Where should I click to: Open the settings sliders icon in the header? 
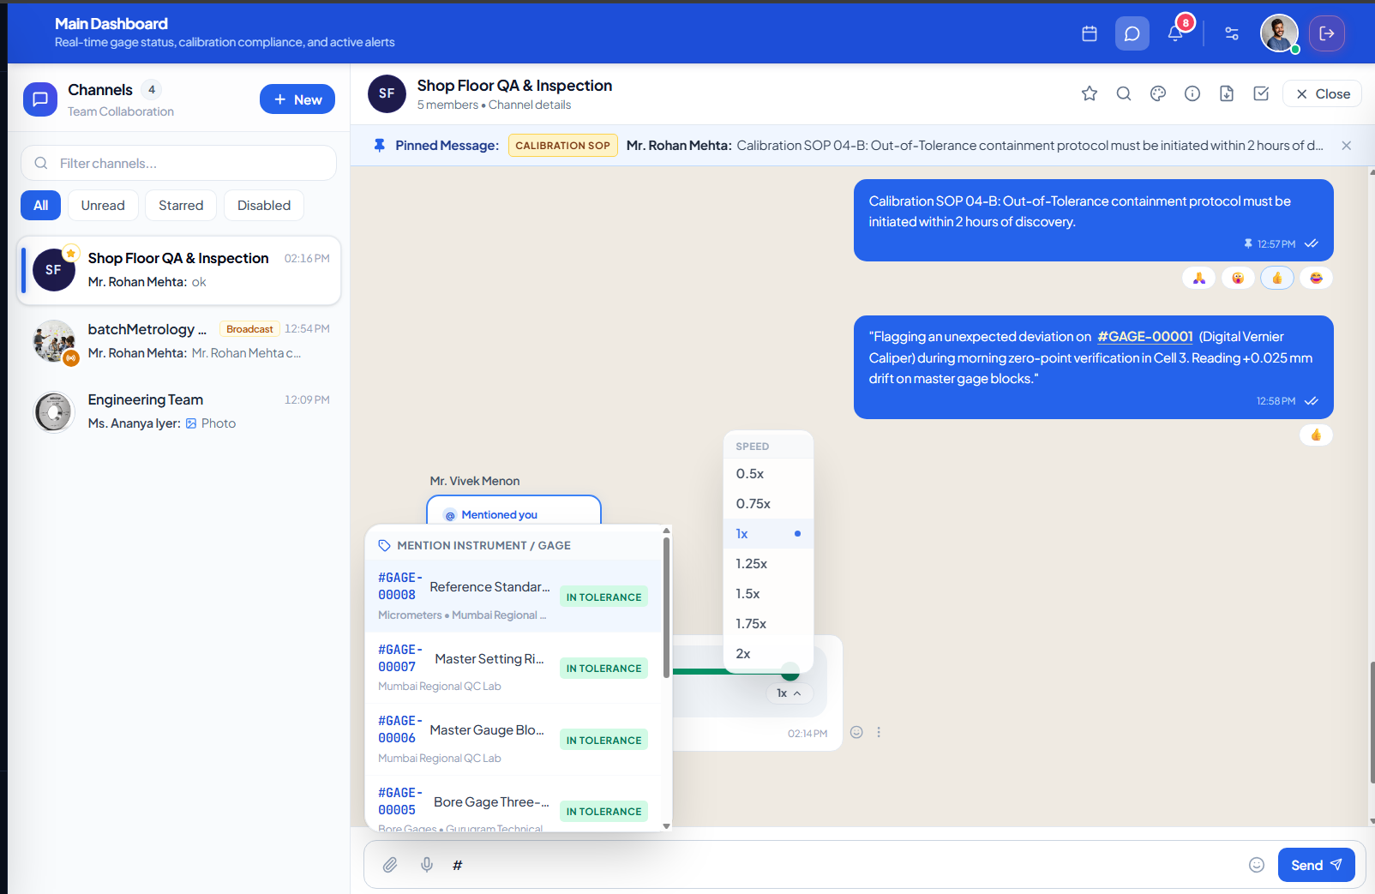coord(1232,33)
